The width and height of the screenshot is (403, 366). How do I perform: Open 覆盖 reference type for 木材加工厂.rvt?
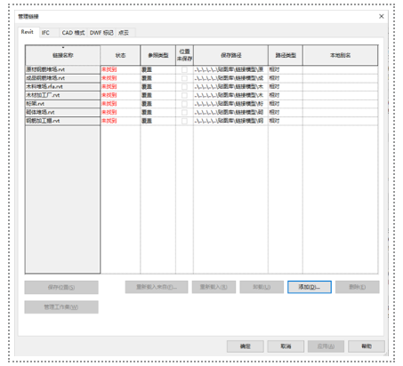[158, 95]
